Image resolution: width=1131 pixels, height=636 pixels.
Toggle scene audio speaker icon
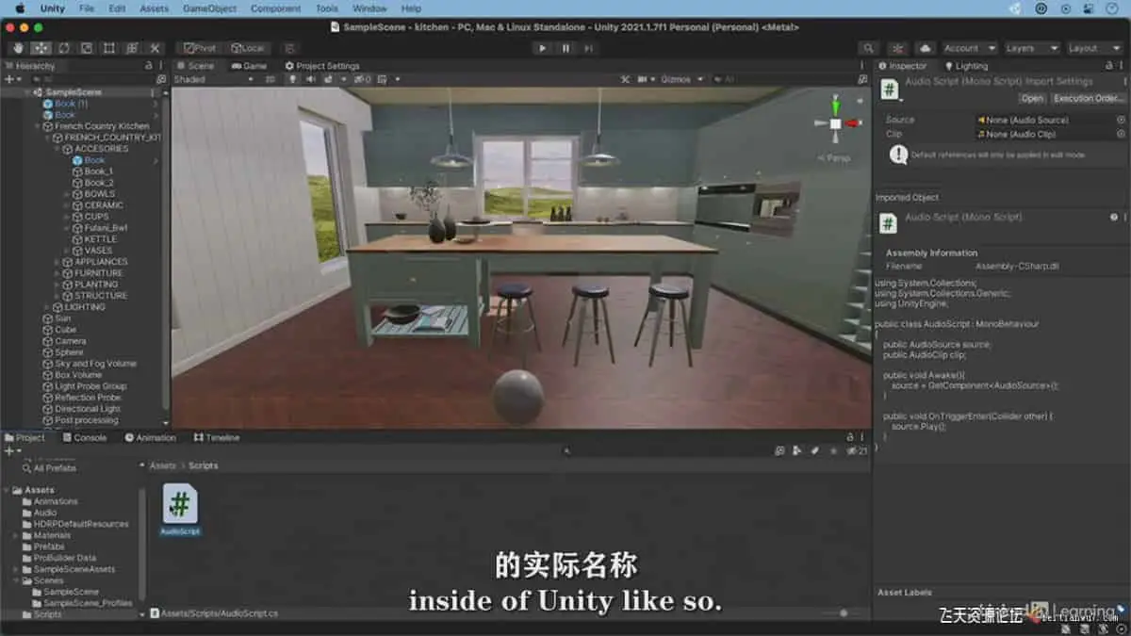click(x=310, y=79)
